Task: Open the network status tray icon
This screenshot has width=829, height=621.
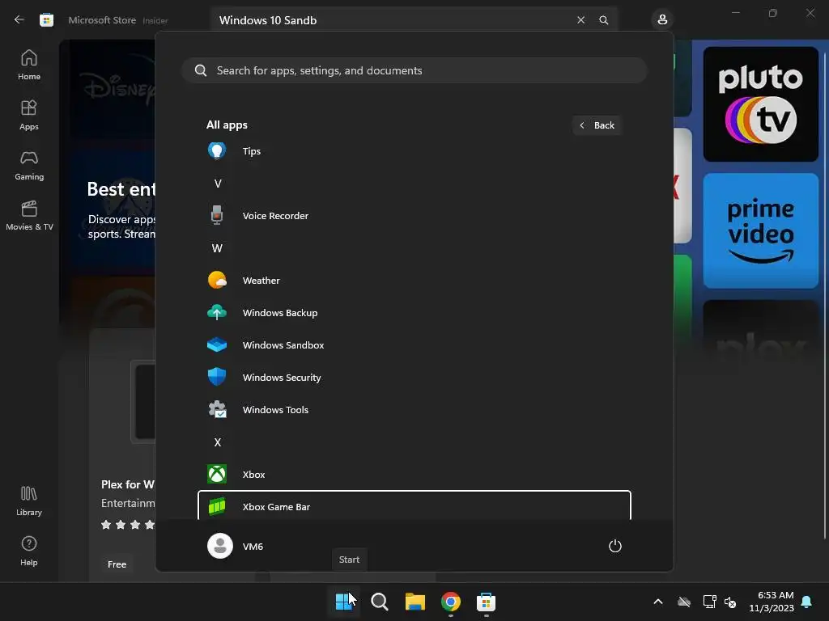Action: 709,602
